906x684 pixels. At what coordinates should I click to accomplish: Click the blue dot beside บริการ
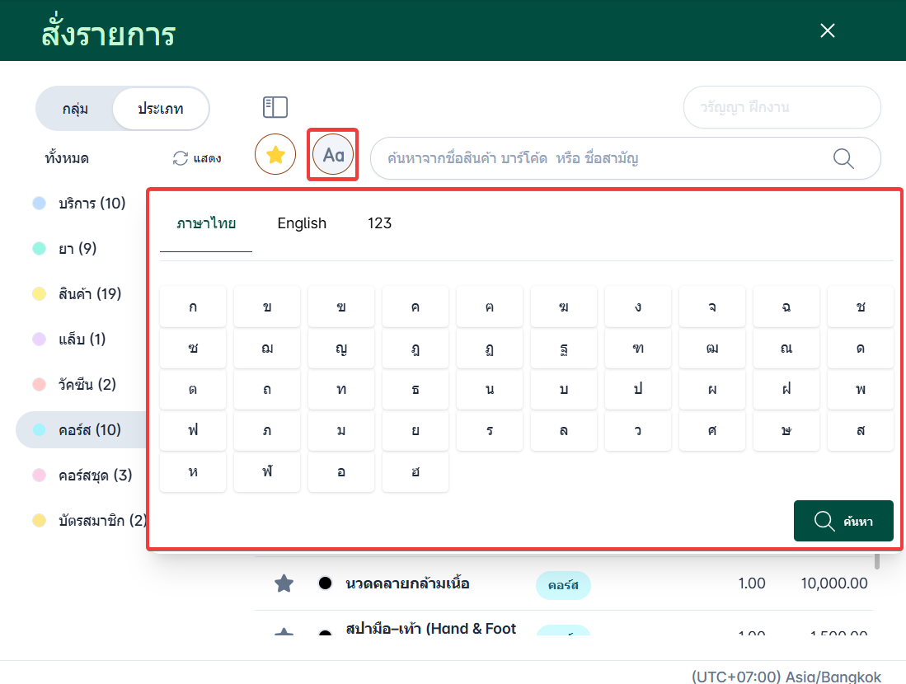click(40, 204)
